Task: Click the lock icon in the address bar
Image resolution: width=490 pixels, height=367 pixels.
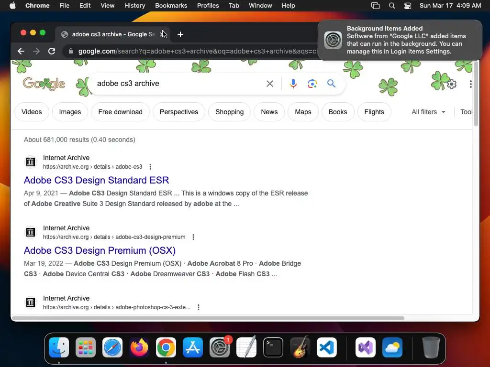Action: pos(71,51)
